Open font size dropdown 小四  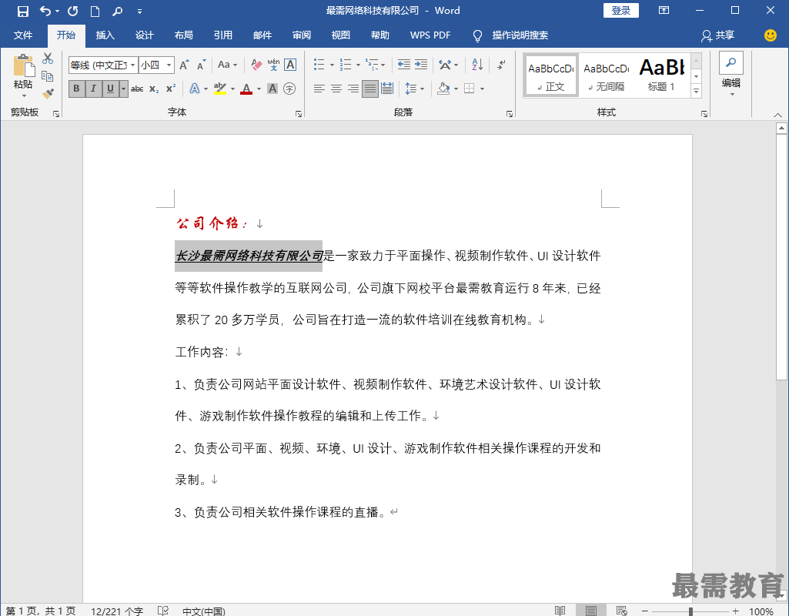pyautogui.click(x=169, y=65)
